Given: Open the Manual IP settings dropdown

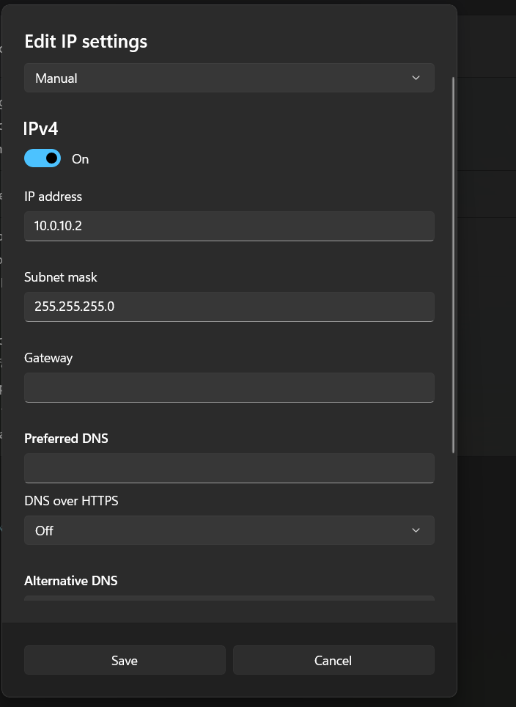Looking at the screenshot, I should (229, 78).
